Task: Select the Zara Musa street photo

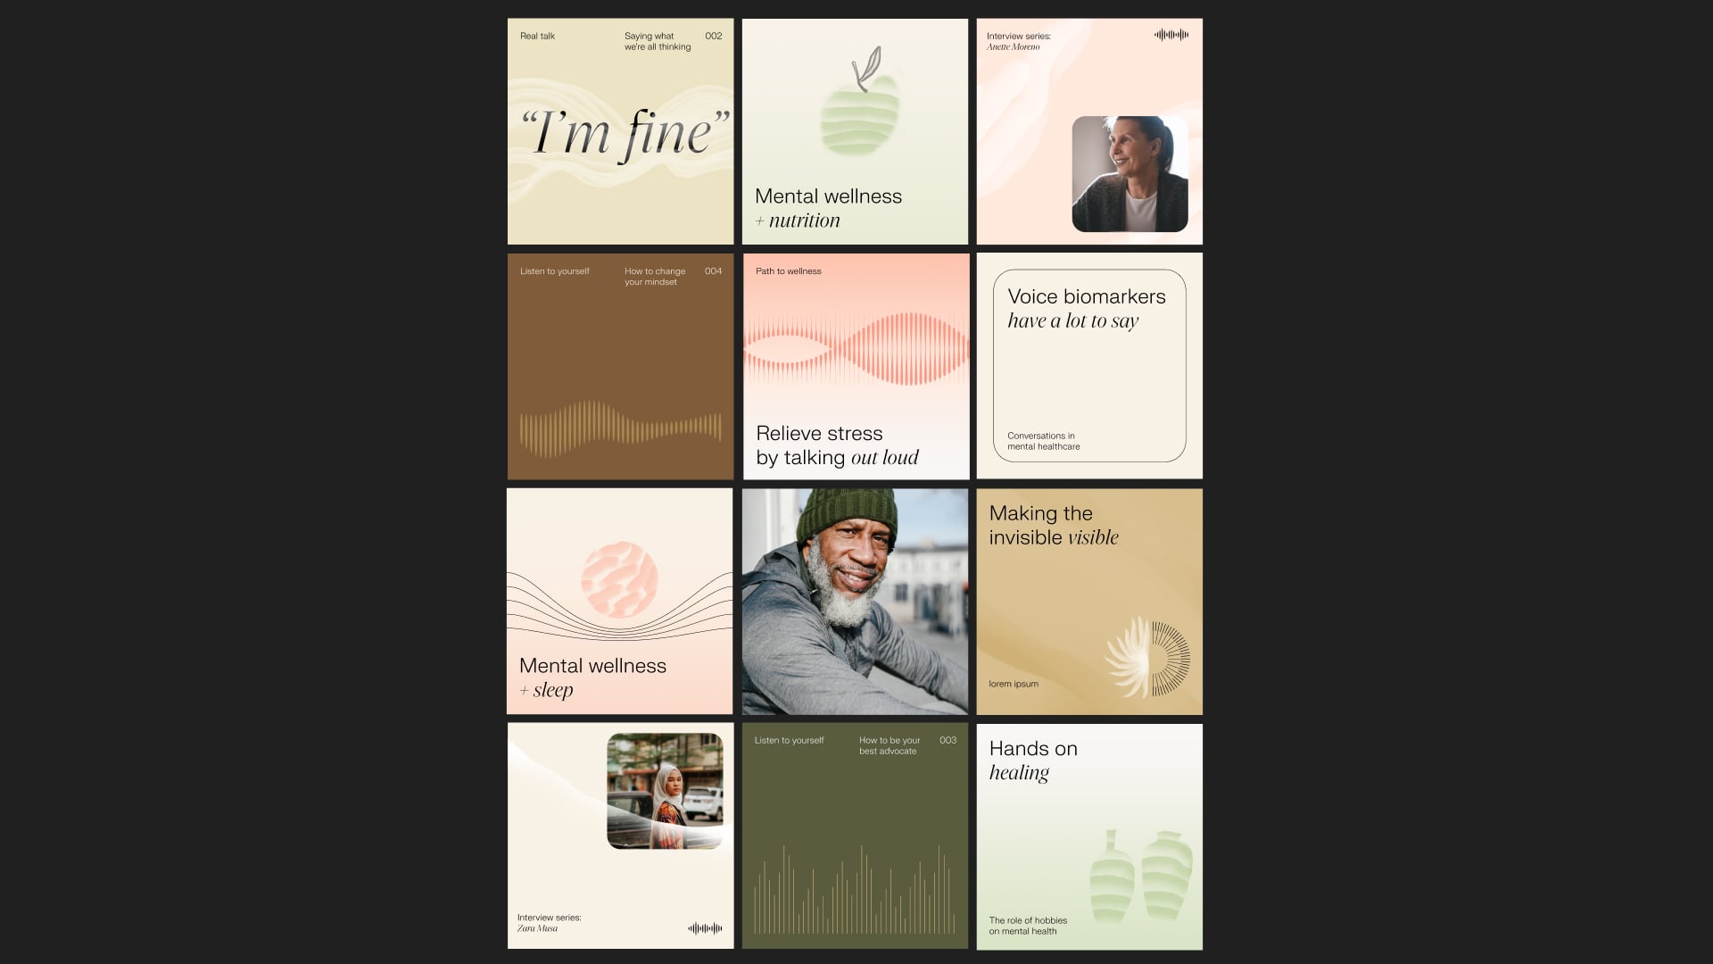Action: (x=665, y=791)
